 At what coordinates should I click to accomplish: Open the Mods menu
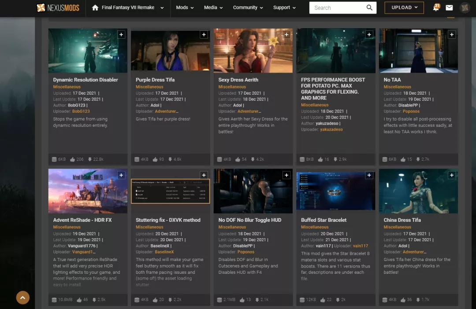(x=185, y=7)
